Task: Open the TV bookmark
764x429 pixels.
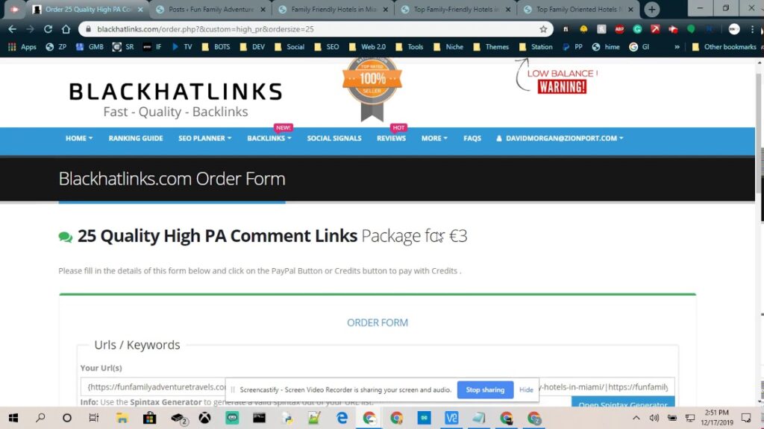Action: [x=182, y=47]
